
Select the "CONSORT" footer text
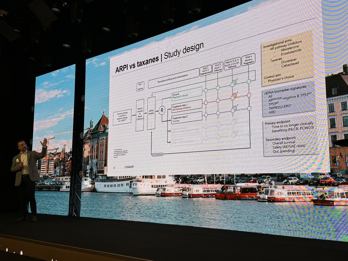(130, 167)
